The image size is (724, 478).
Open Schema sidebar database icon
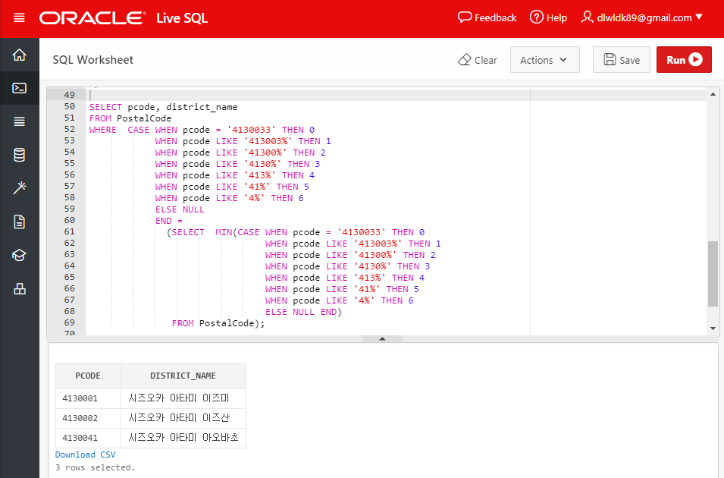point(20,155)
